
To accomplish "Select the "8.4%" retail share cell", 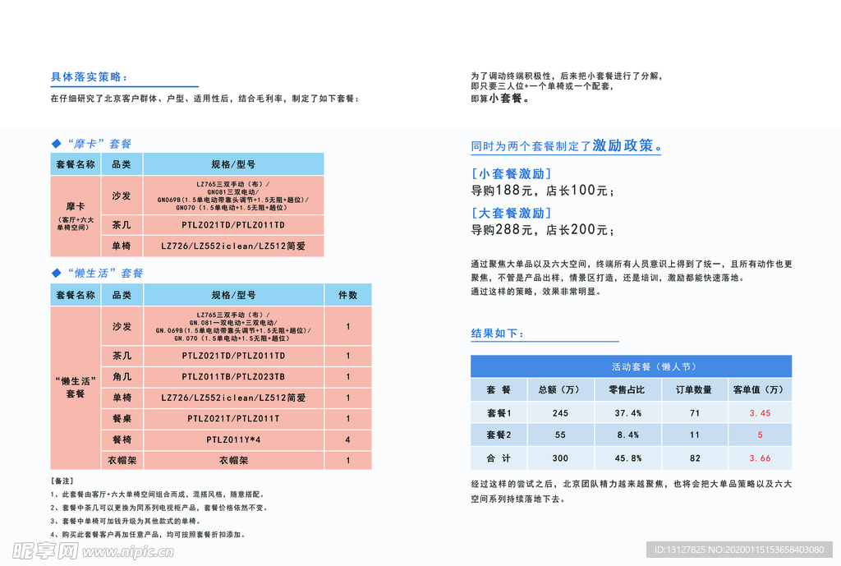I will click(628, 435).
